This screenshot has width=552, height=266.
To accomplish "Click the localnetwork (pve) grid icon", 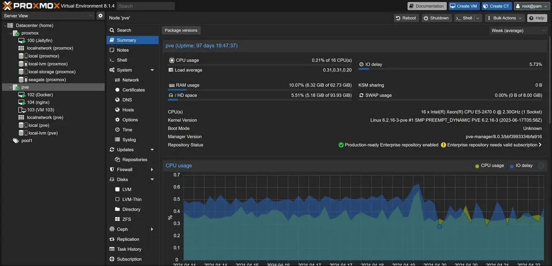I will click(21, 117).
